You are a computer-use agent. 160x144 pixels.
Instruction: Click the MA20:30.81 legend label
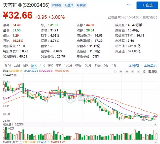click(x=46, y=71)
